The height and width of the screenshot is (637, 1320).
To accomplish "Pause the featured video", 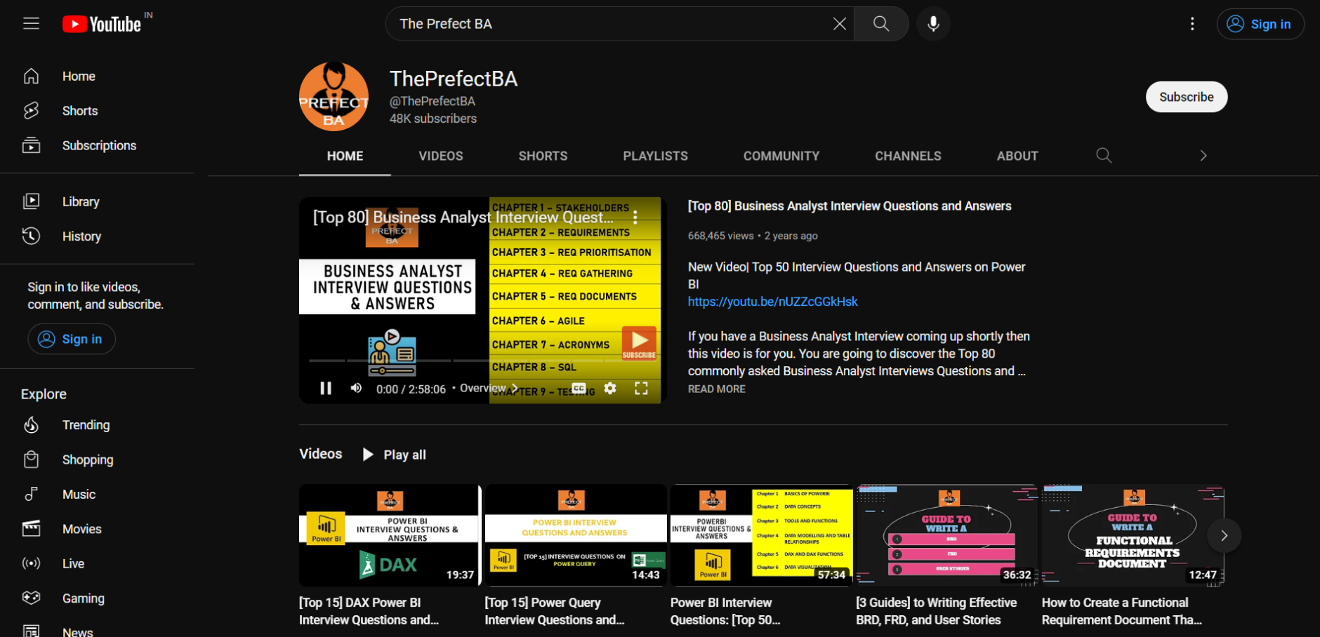I will 326,389.
